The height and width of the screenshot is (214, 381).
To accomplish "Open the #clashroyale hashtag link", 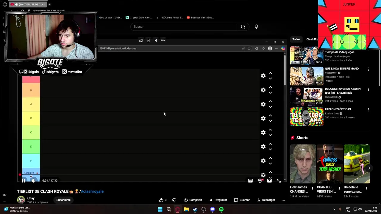I will tap(92, 191).
